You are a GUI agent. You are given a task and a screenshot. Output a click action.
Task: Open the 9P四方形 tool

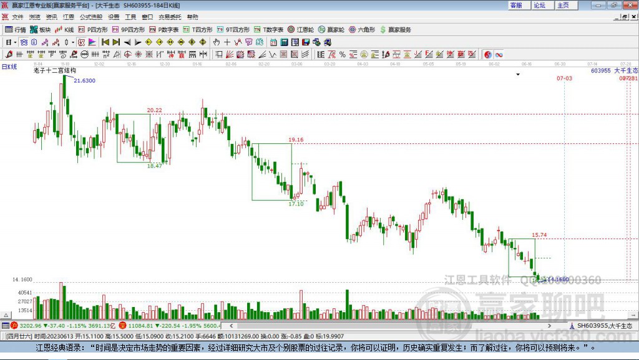pos(129,30)
